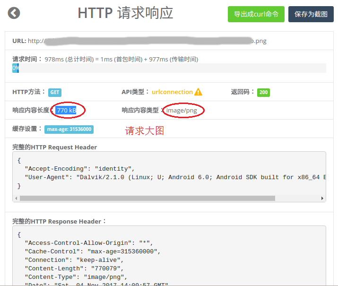338x286 pixels.
Task: Click the request header scrollbar right arrow
Action: (x=323, y=199)
